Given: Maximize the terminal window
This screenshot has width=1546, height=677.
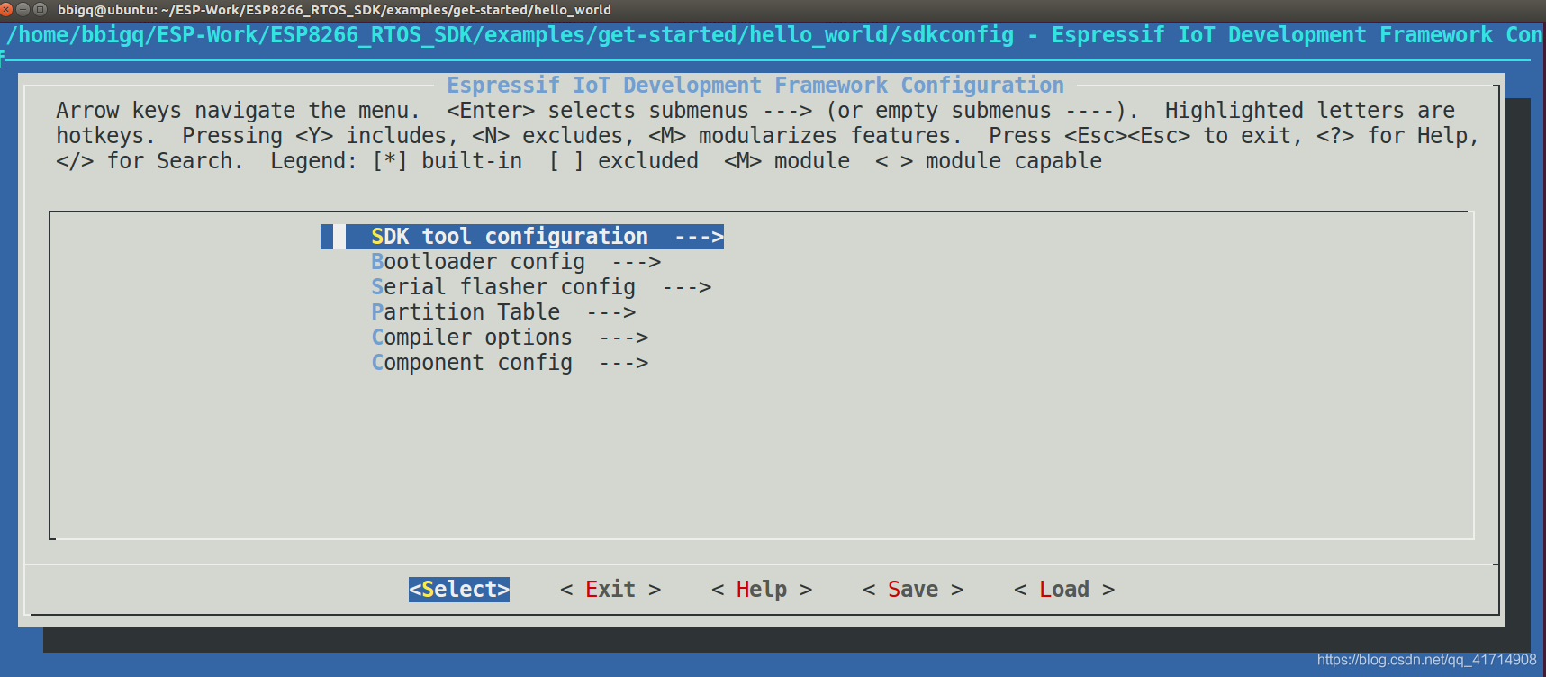Looking at the screenshot, I should 40,9.
